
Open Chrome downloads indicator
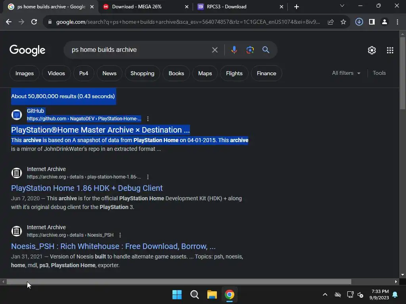click(x=359, y=22)
